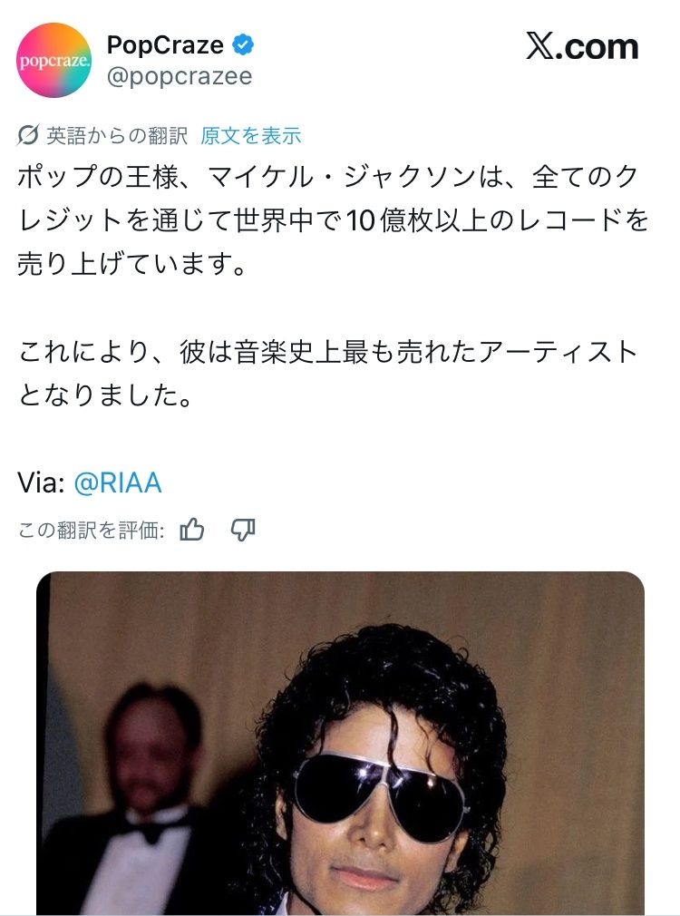Tap the thumbs-up translation rating icon
680x916 pixels.
pos(192,530)
